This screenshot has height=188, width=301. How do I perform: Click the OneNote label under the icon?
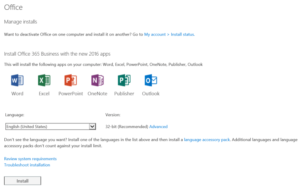click(x=97, y=94)
